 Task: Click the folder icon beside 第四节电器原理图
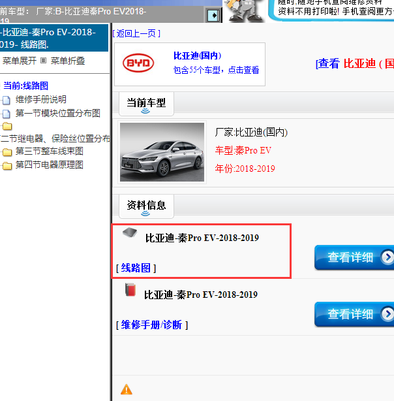7,166
